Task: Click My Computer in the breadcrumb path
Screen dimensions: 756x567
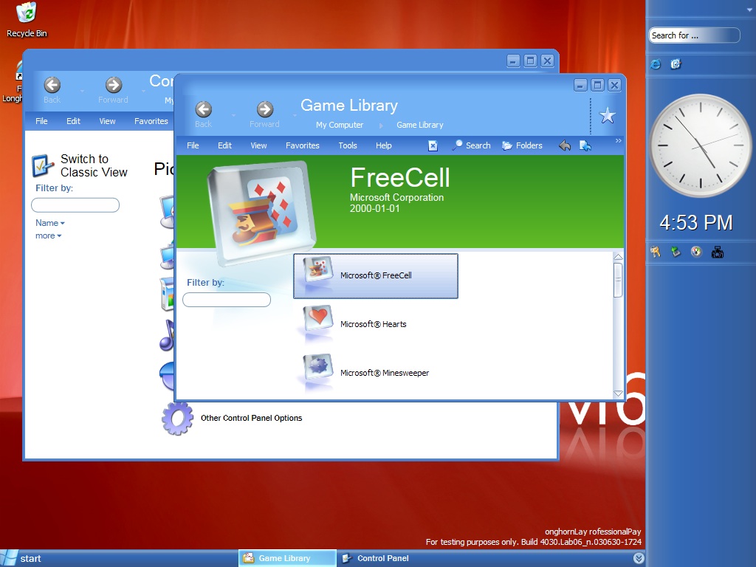Action: 340,125
